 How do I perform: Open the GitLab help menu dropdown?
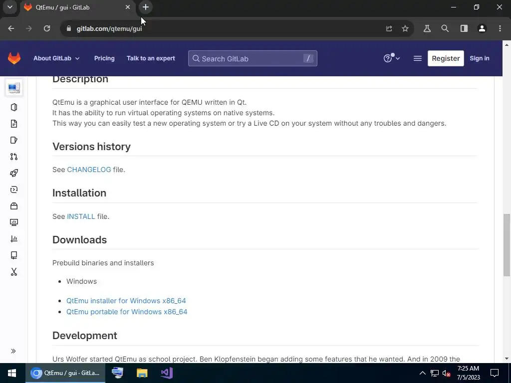click(x=391, y=58)
